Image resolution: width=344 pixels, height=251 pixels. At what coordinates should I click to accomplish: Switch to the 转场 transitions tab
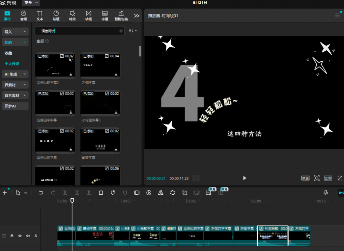point(89,15)
